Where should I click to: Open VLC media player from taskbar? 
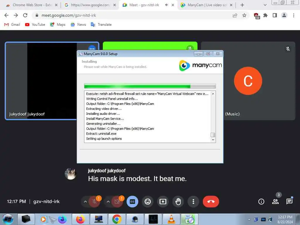coord(171,219)
